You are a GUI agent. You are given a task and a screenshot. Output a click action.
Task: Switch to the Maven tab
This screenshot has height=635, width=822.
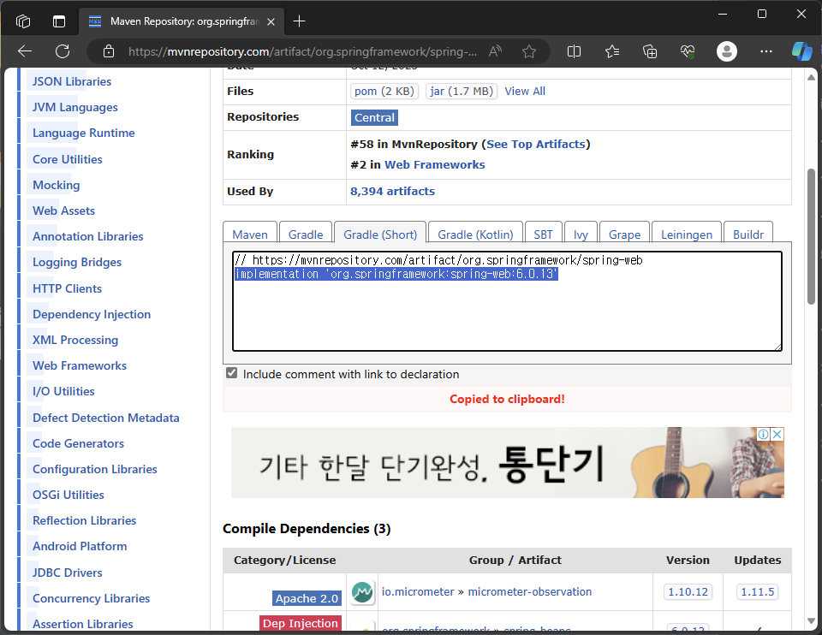click(250, 234)
